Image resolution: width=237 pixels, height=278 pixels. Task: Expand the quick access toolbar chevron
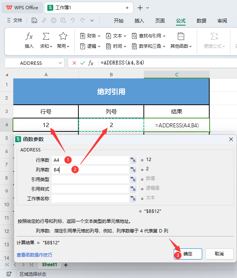tap(92, 21)
